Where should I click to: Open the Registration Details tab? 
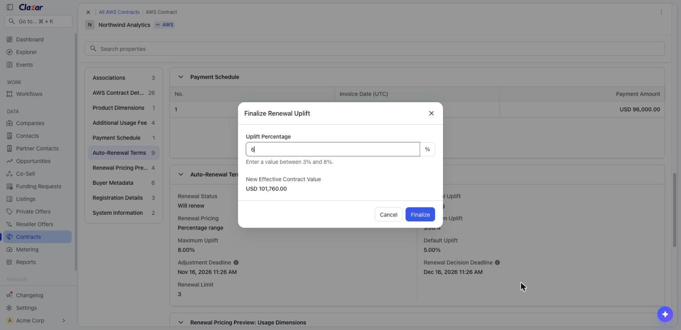pyautogui.click(x=123, y=198)
